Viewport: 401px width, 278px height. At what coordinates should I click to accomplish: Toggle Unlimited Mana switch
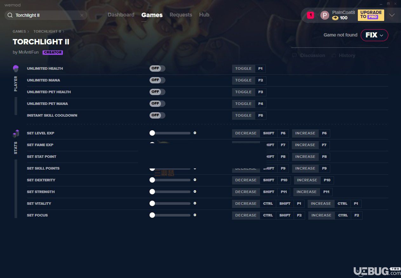click(x=157, y=80)
